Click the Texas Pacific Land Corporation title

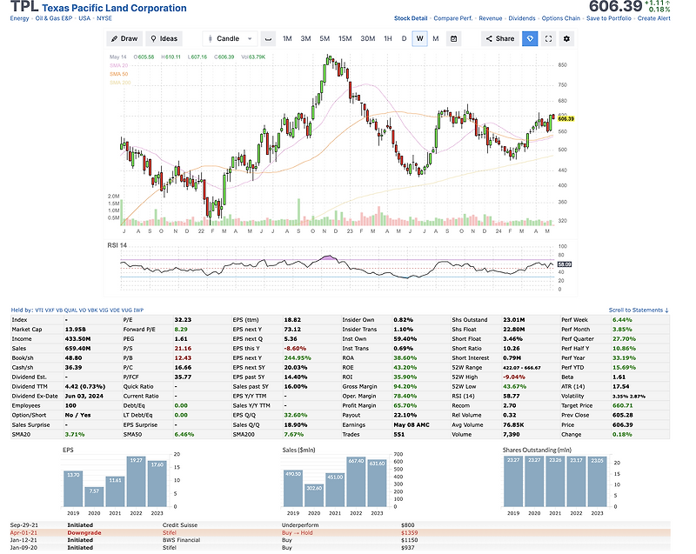(114, 8)
